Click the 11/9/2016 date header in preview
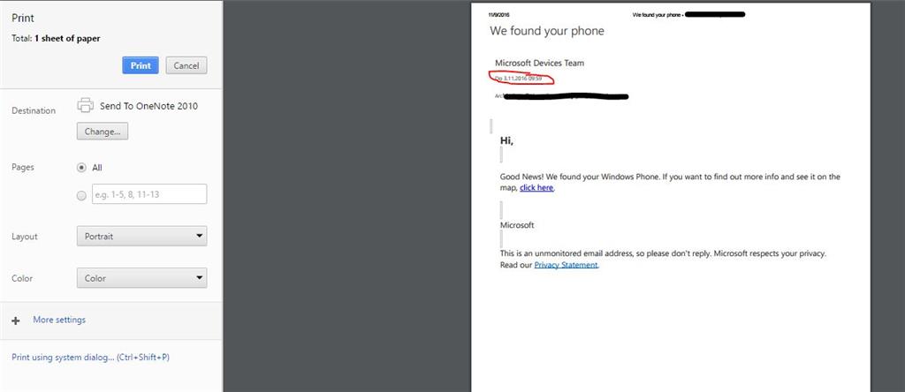 (x=498, y=14)
